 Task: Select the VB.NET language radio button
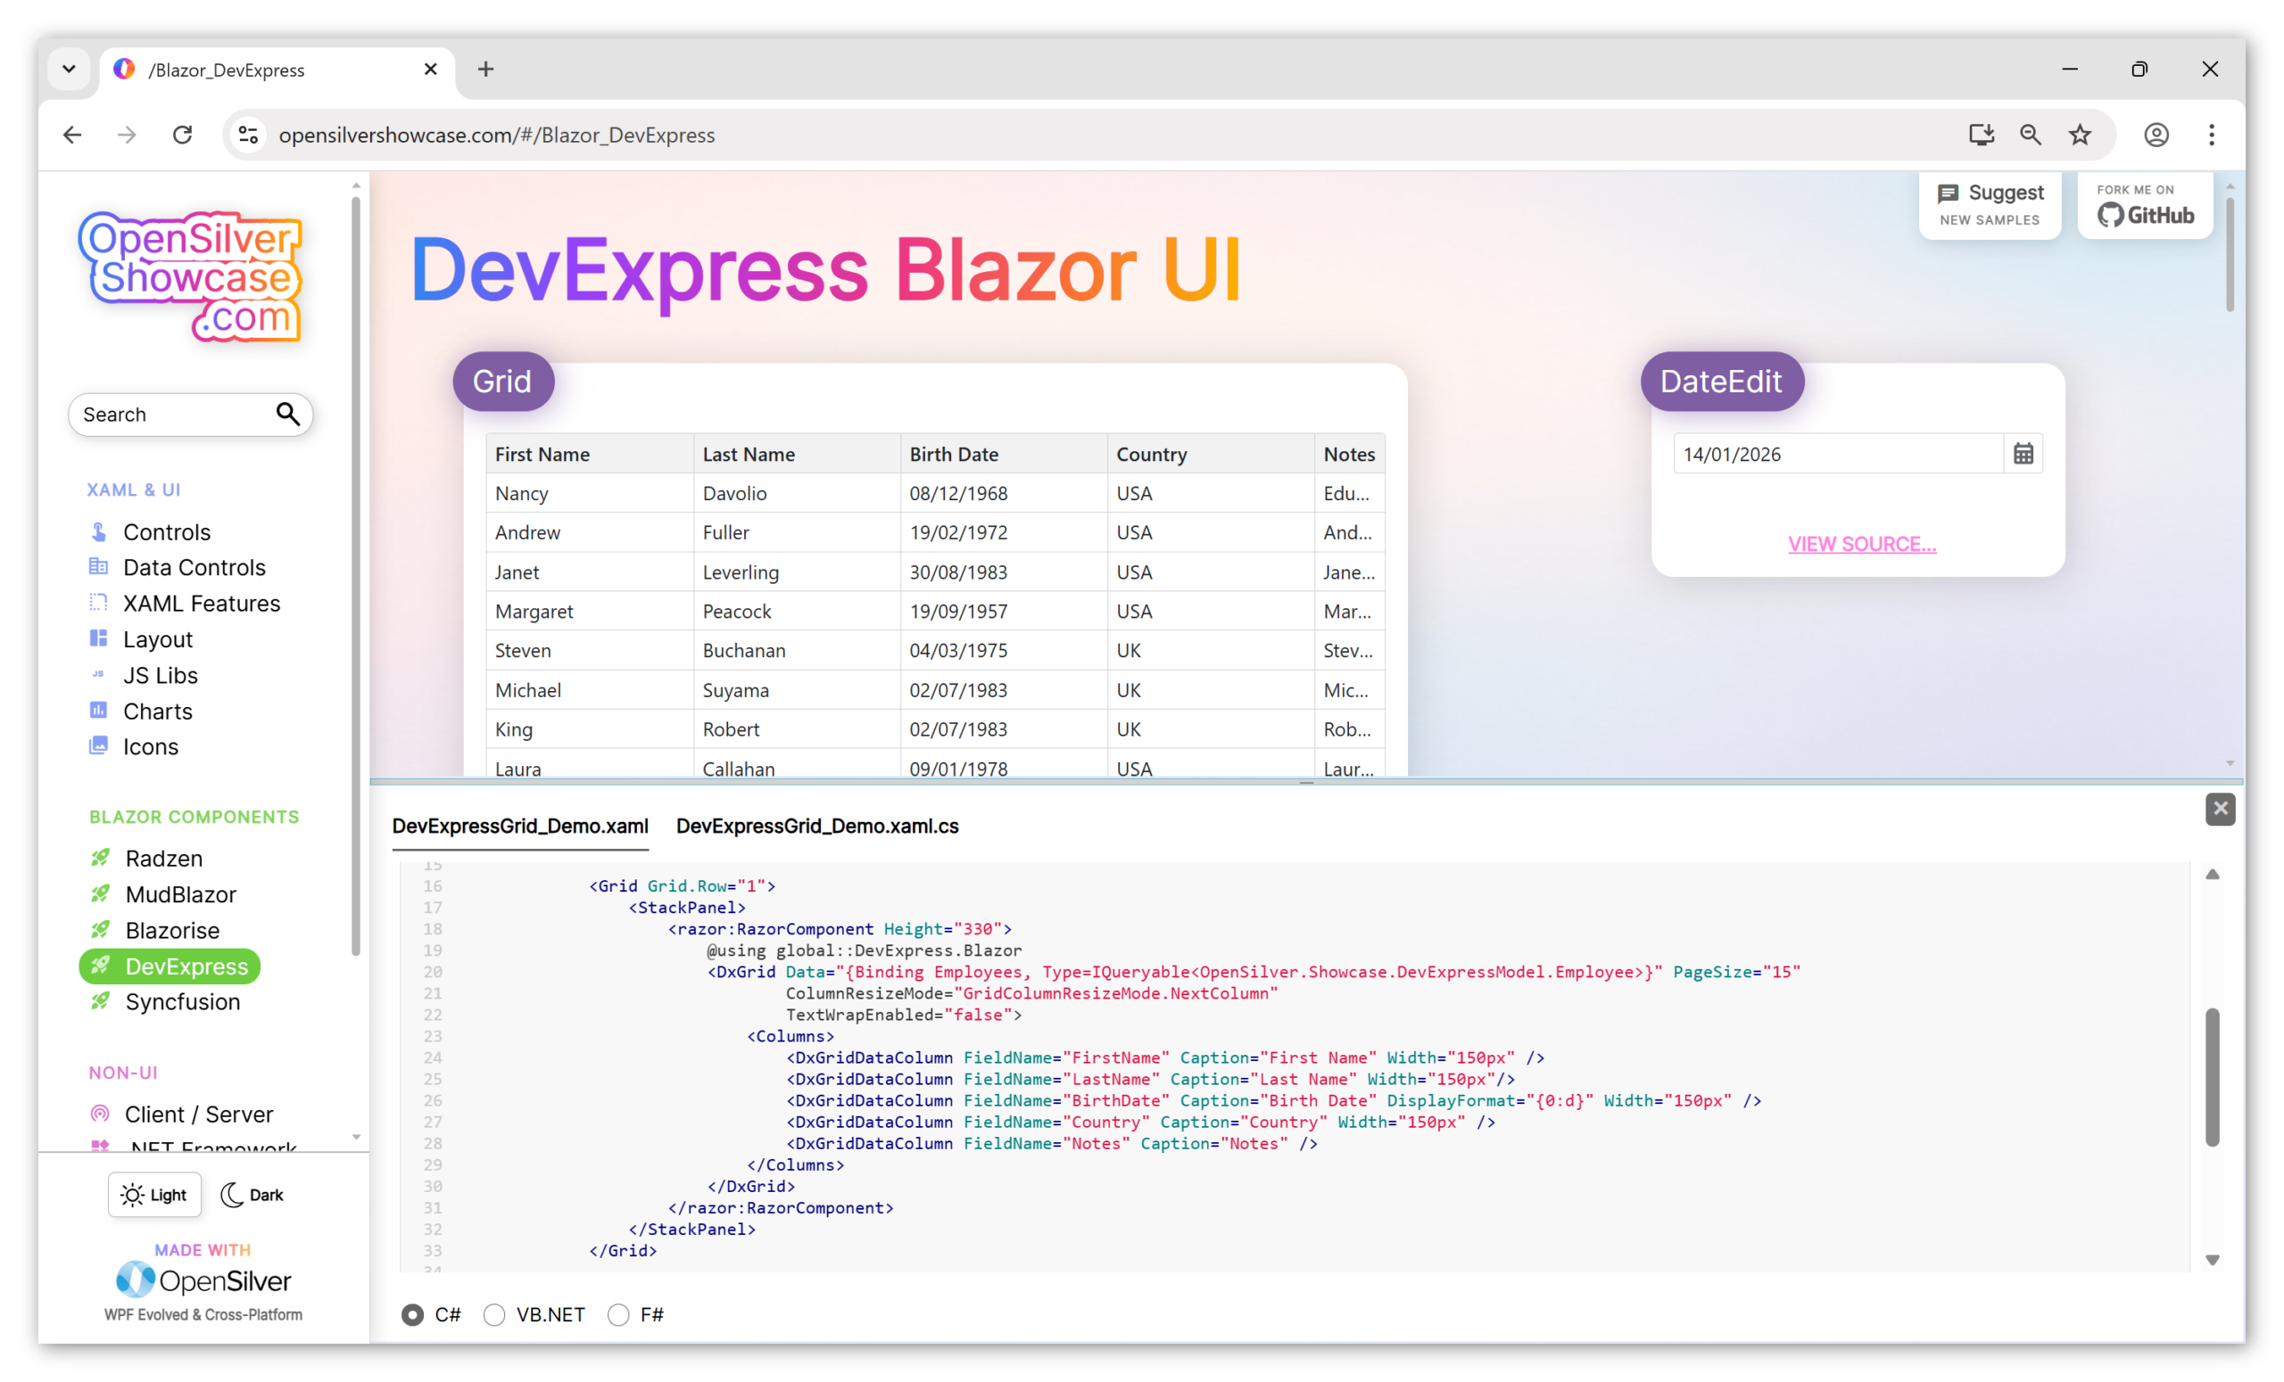496,1314
